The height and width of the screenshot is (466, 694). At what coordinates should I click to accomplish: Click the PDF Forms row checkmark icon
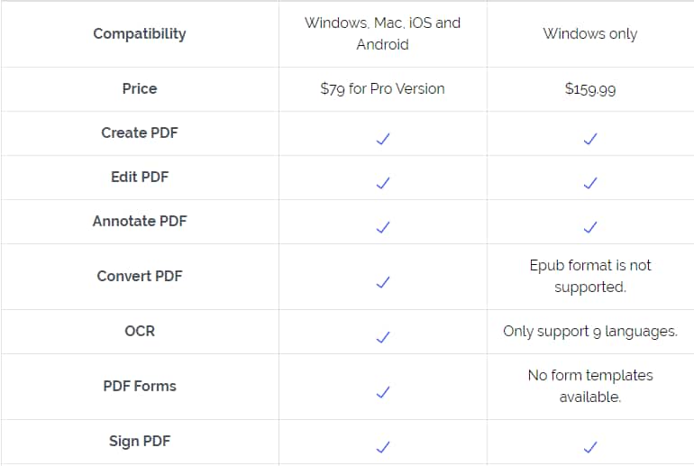pos(383,392)
